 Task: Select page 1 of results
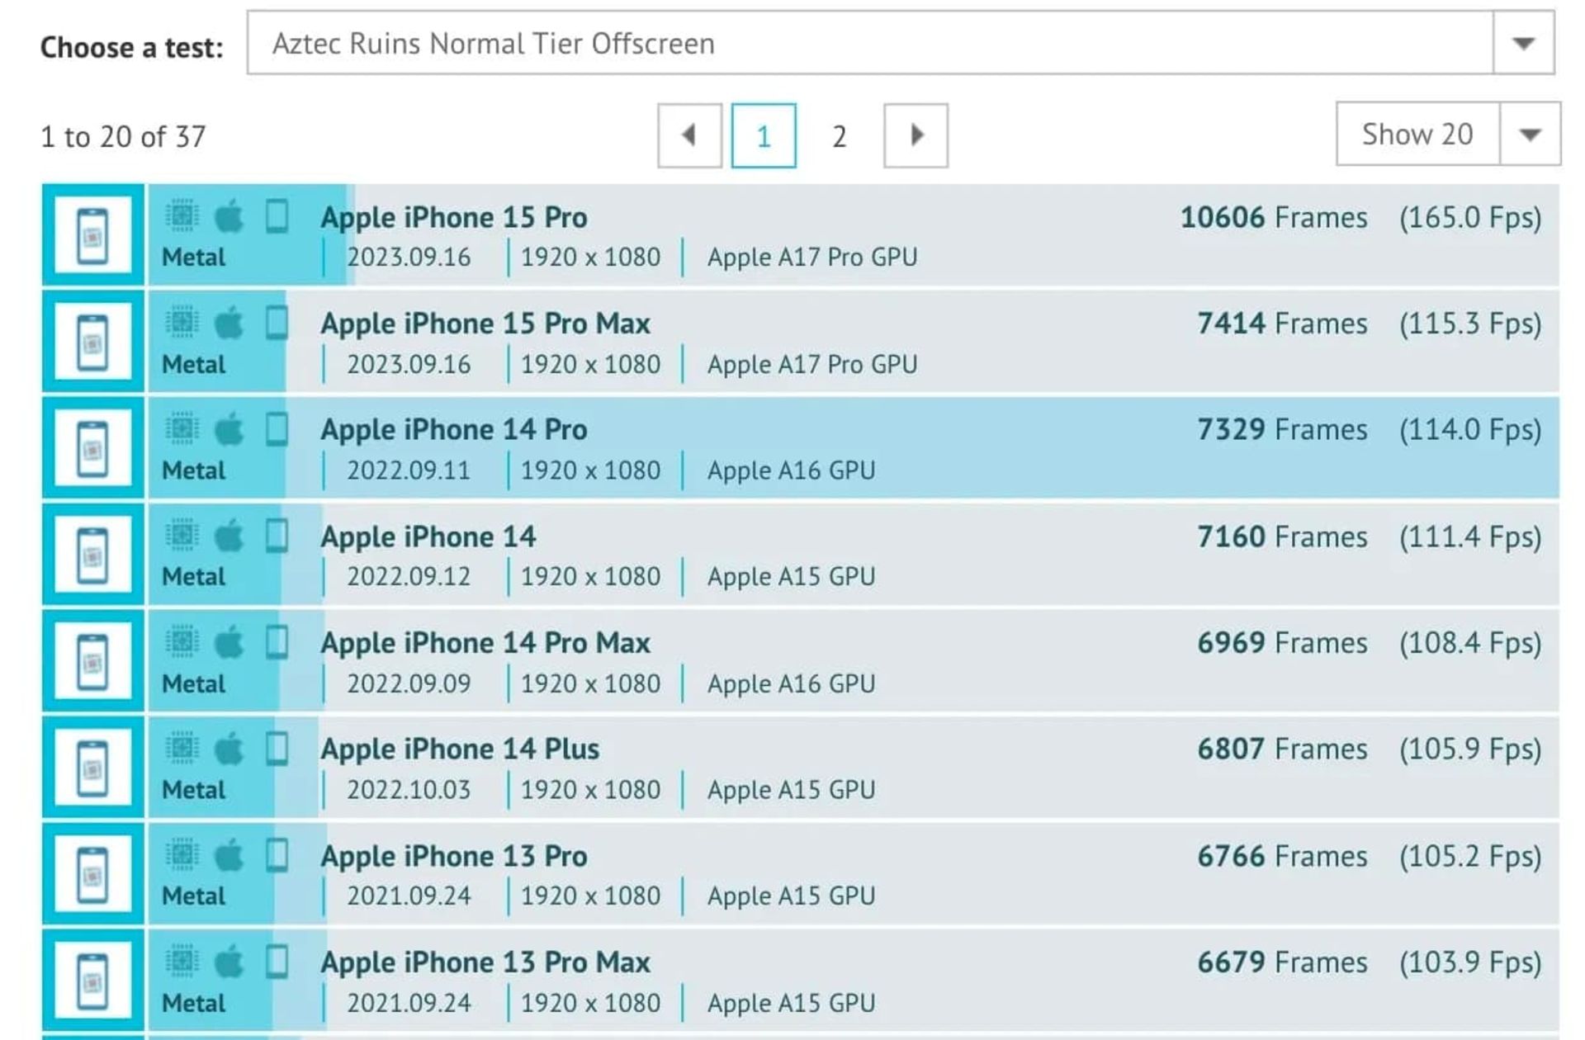coord(764,135)
